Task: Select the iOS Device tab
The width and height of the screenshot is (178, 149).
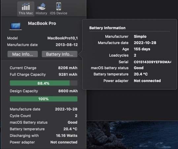Action: pos(58,9)
